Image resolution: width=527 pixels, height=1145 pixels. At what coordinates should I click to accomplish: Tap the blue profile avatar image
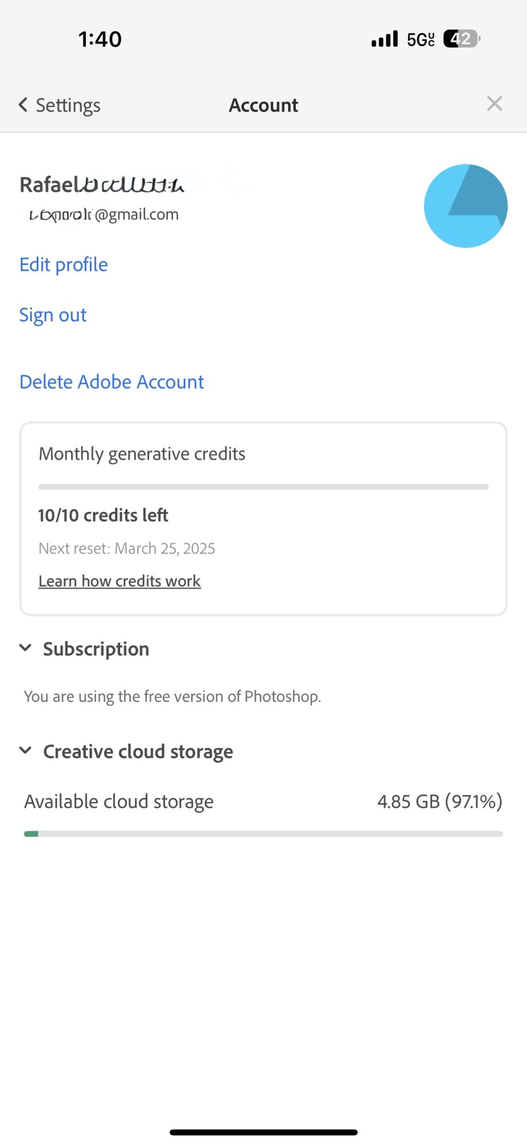point(465,206)
